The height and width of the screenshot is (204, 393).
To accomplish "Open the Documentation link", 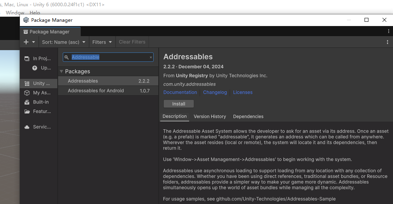I will [180, 92].
